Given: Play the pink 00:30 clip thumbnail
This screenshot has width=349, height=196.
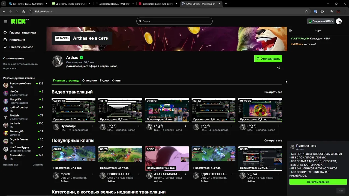Looking at the screenshot, I should tap(167, 158).
